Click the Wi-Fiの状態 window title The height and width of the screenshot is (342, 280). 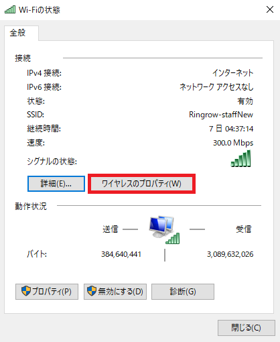click(40, 10)
